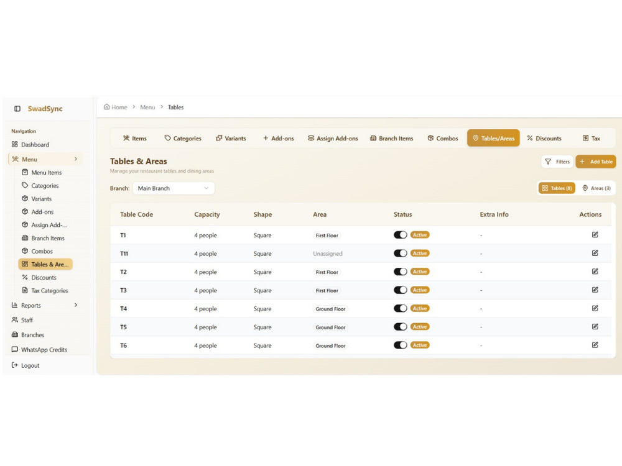Click the Table Code column header
The width and height of the screenshot is (622, 466).
click(x=136, y=214)
